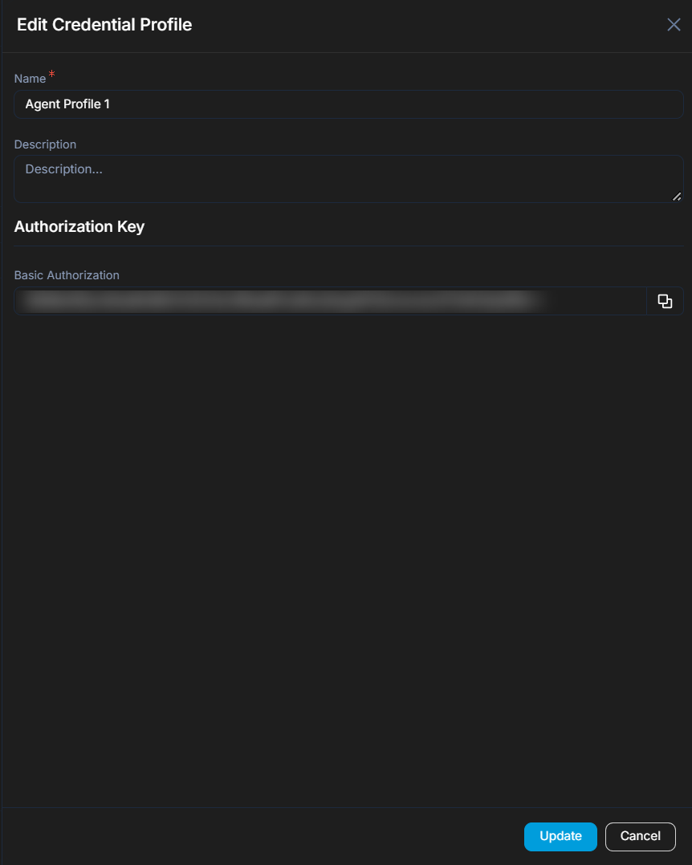Image resolution: width=692 pixels, height=865 pixels.
Task: Select the blurred Basic Authorization field
Action: coord(330,301)
